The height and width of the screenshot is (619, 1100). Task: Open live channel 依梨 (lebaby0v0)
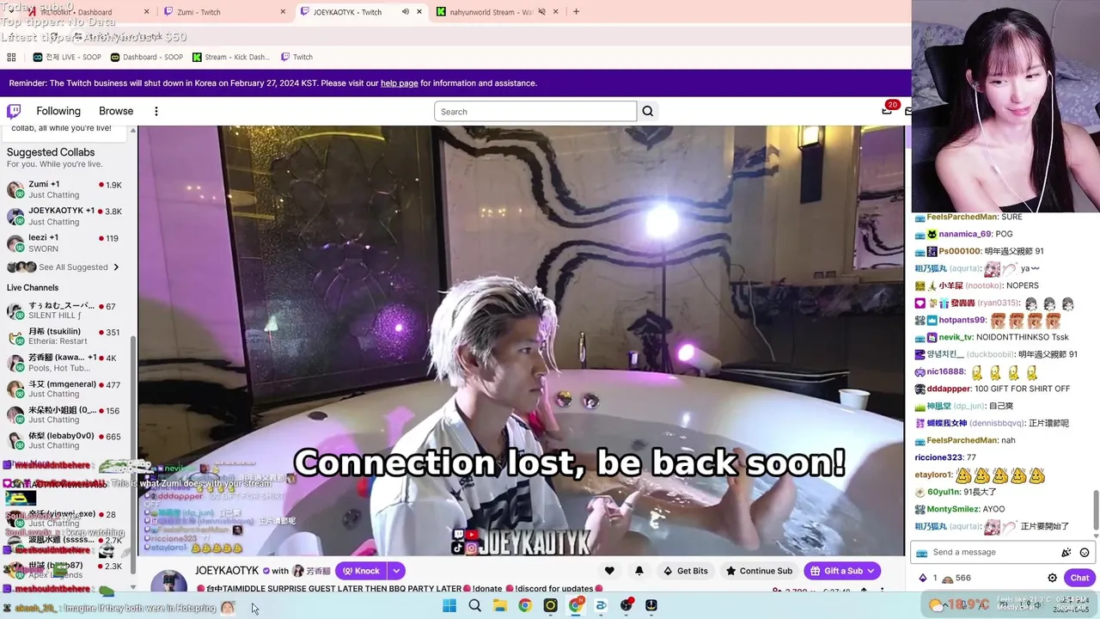65,441
